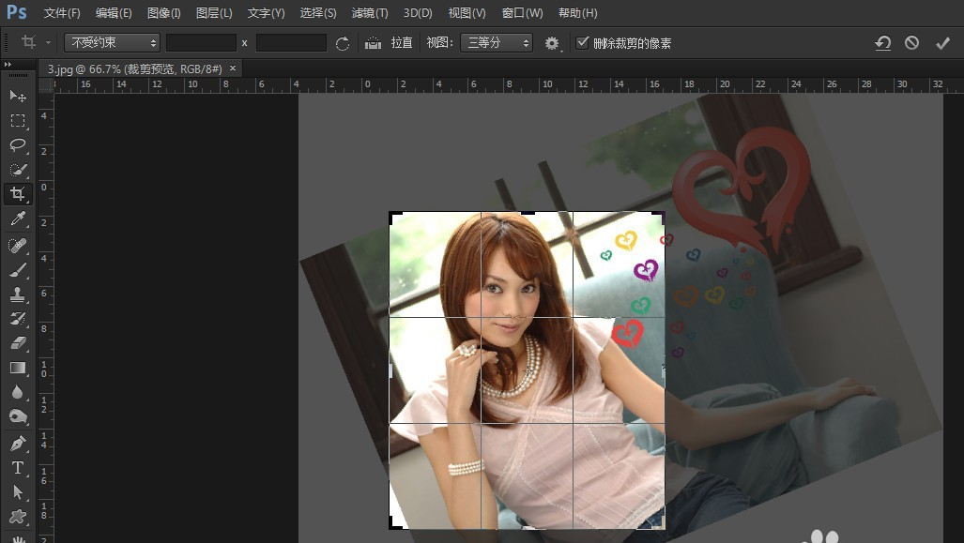Switch to the 3.jpg document tab

pyautogui.click(x=134, y=68)
